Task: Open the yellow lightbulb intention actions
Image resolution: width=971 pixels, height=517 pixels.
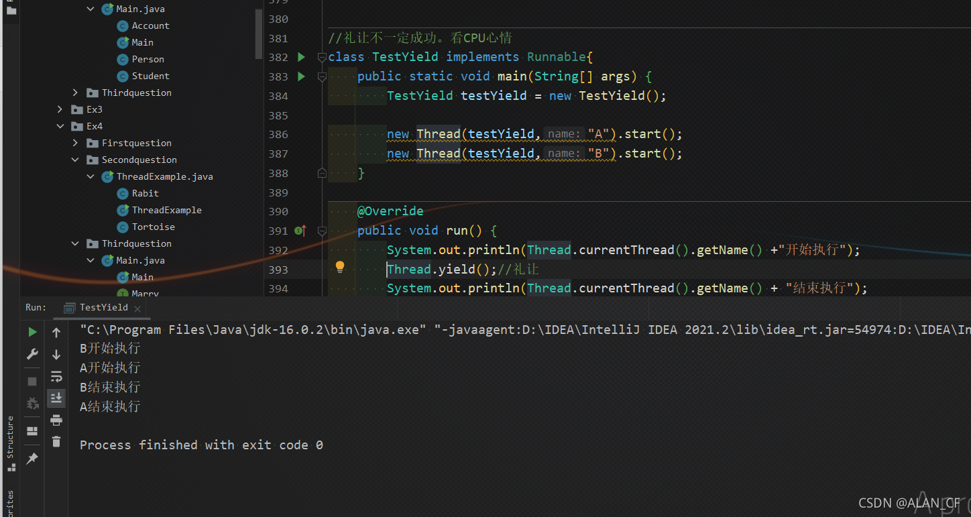Action: coord(340,267)
